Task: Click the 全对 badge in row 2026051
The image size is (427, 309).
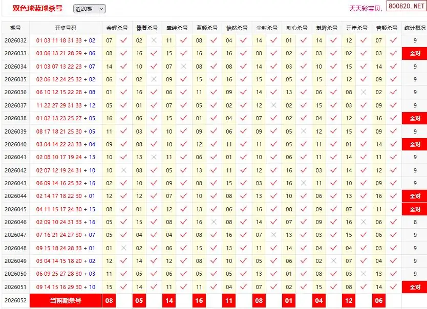Action: (415, 287)
